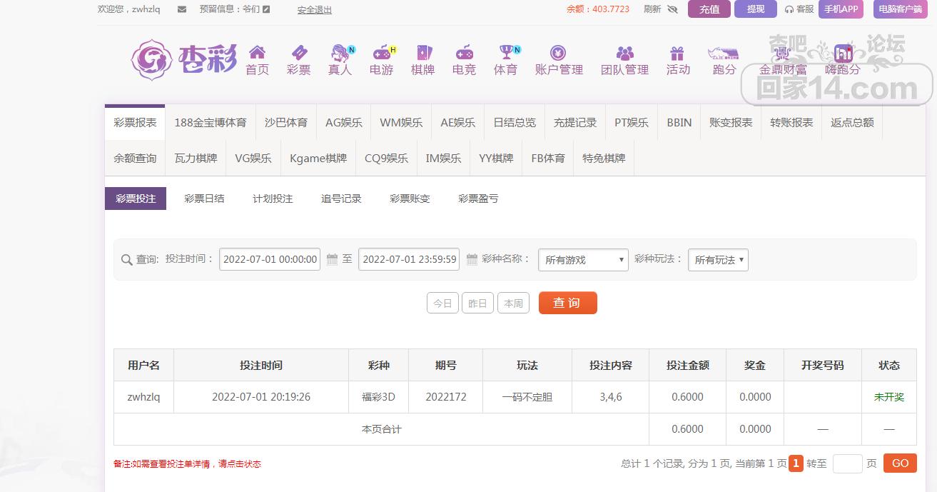Open the 彩票 lottery ticket icon
The height and width of the screenshot is (492, 937).
pyautogui.click(x=299, y=53)
